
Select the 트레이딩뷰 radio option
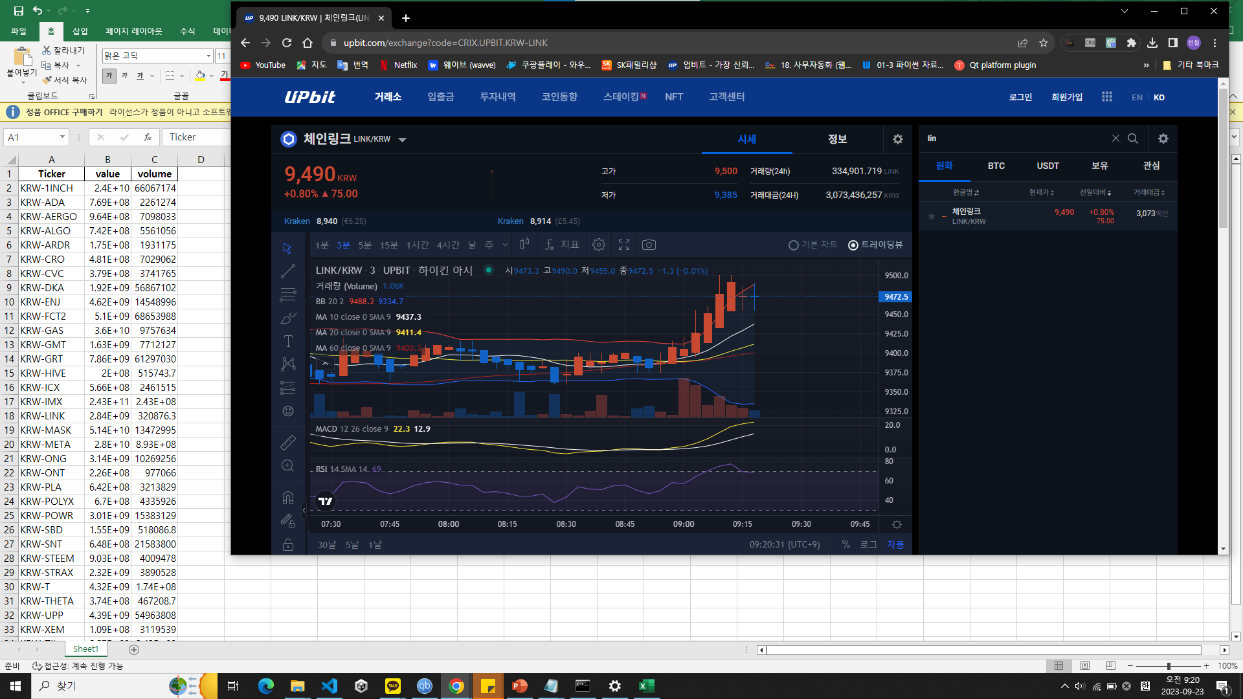tap(853, 245)
